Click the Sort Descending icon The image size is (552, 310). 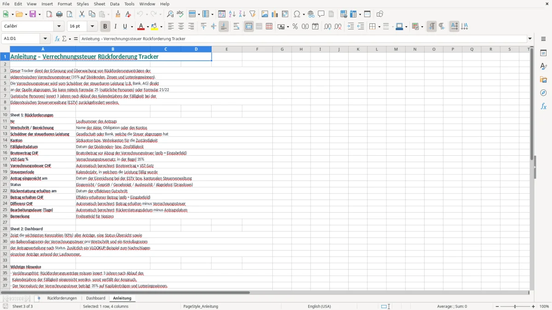coord(242,14)
